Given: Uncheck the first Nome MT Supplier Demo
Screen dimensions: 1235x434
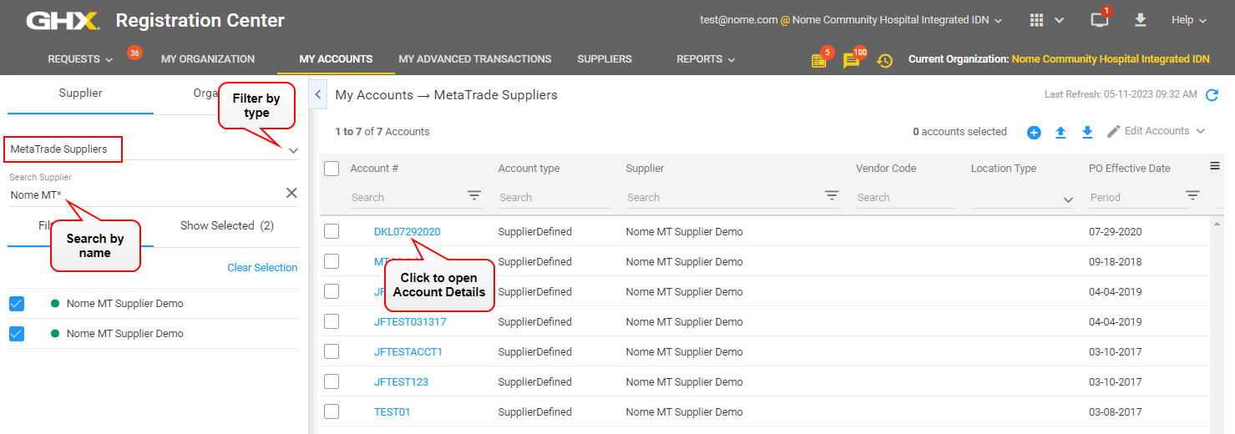Looking at the screenshot, I should (x=16, y=303).
